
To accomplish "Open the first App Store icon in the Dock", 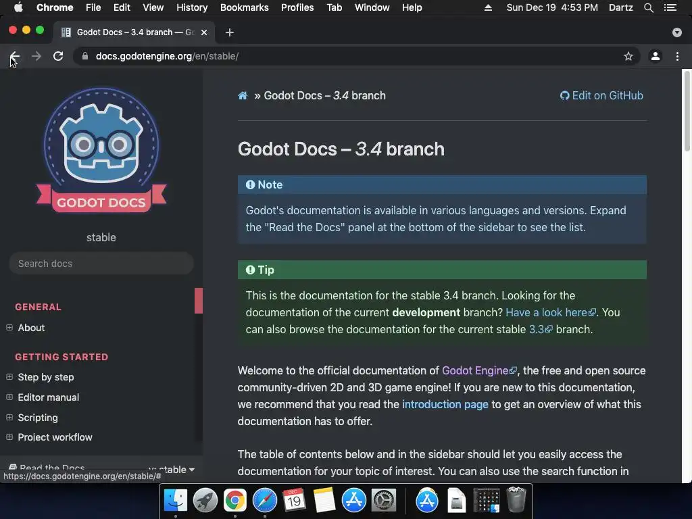I will pyautogui.click(x=354, y=500).
